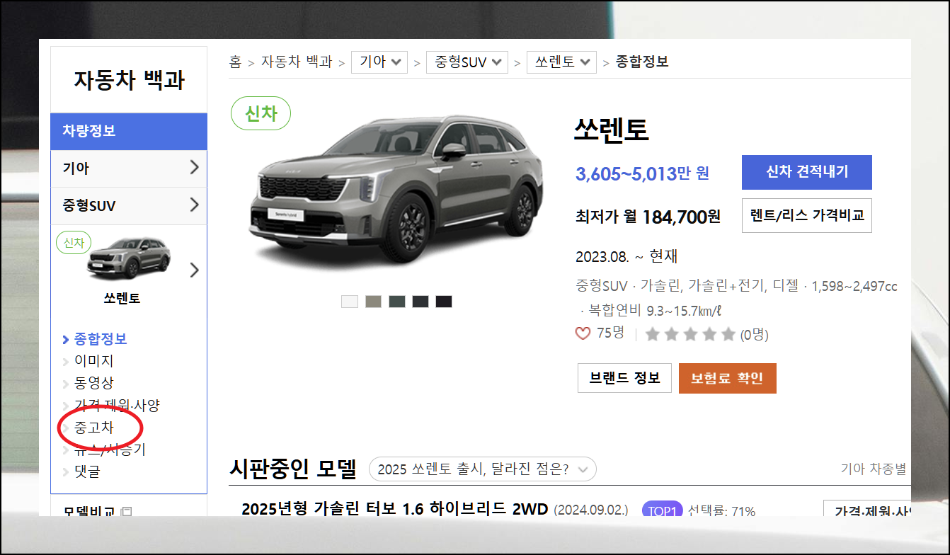Select the white color swatch

350,302
